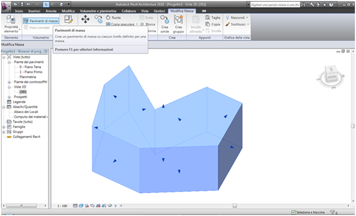
Task: Collapse the Viste 3D tree node
Action: pos(9,87)
